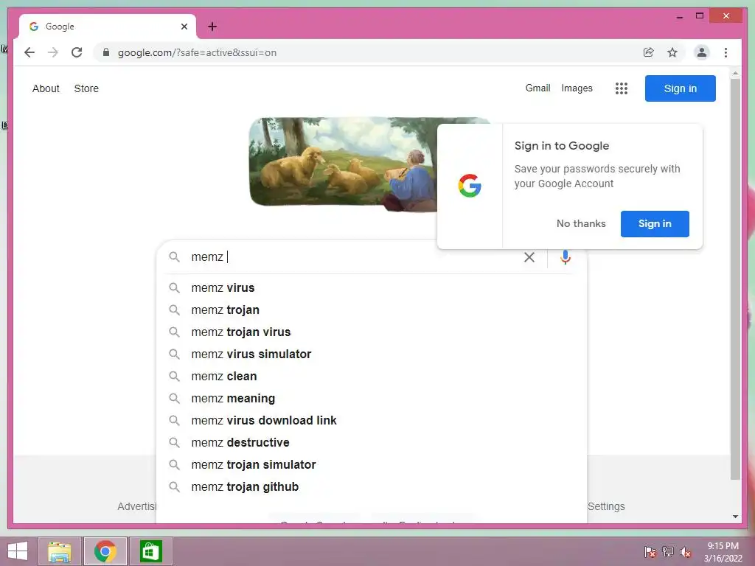Start voice search with the microphone
This screenshot has width=755, height=566.
tap(566, 257)
